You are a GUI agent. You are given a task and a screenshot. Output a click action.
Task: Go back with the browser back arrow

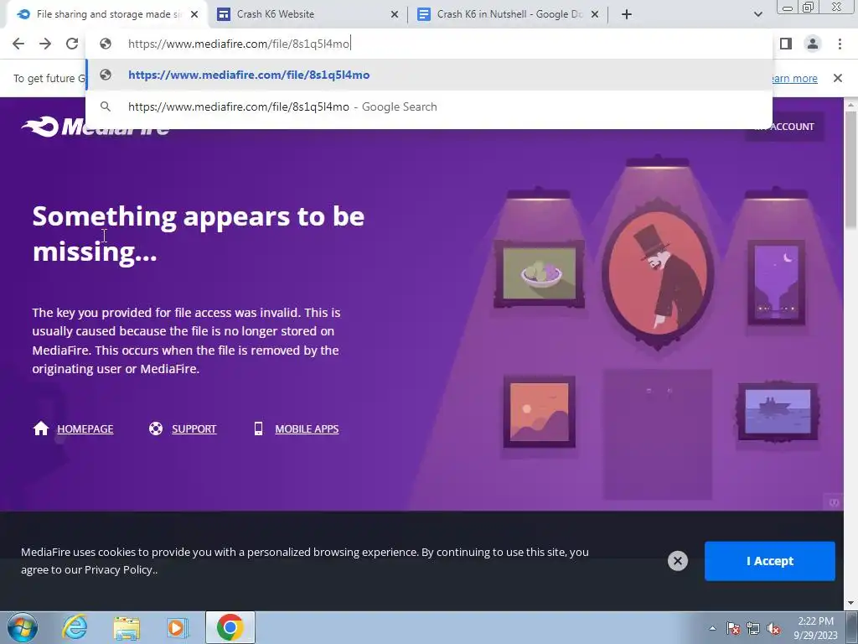[18, 44]
